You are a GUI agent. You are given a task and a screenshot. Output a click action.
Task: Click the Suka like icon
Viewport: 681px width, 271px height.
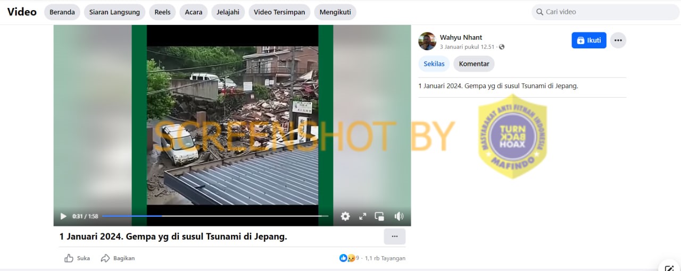(69, 258)
